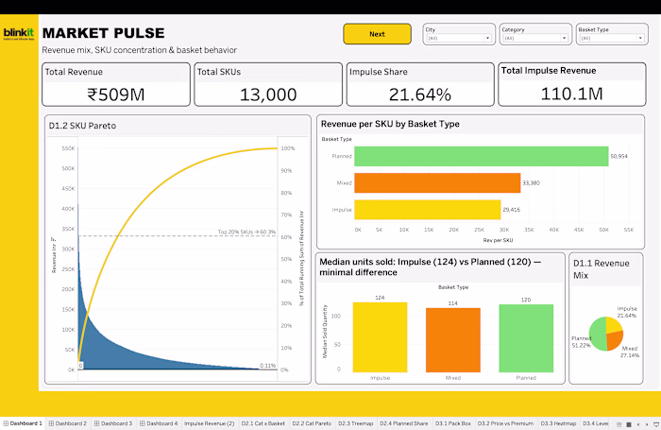
Task: Enter presentation mode icon
Action: click(656, 424)
